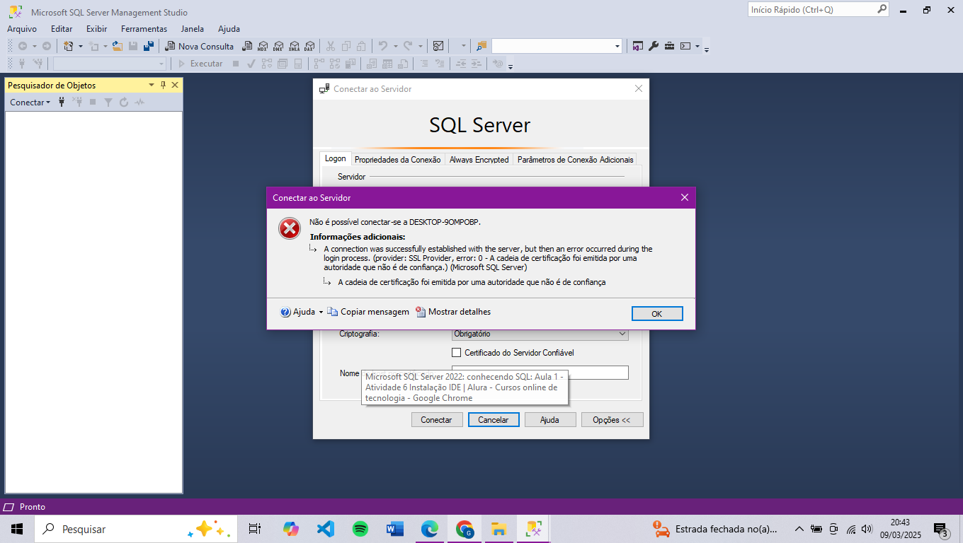Screen dimensions: 963x543
Task: Click the Ajuda button beside Cancelar
Action: point(549,420)
